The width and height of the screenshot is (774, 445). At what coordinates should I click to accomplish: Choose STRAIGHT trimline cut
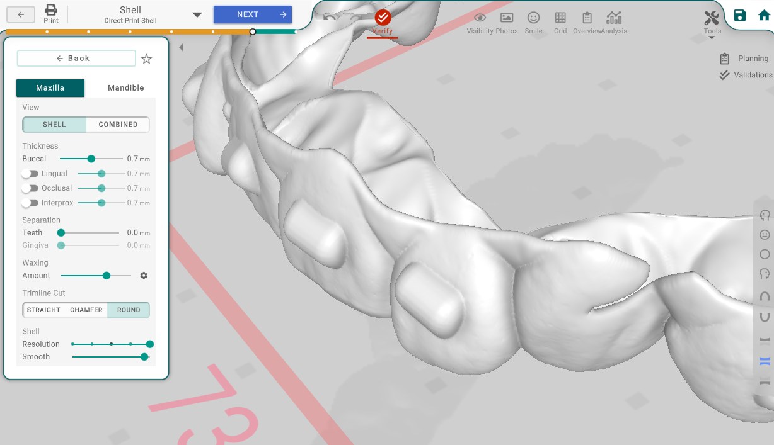43,310
